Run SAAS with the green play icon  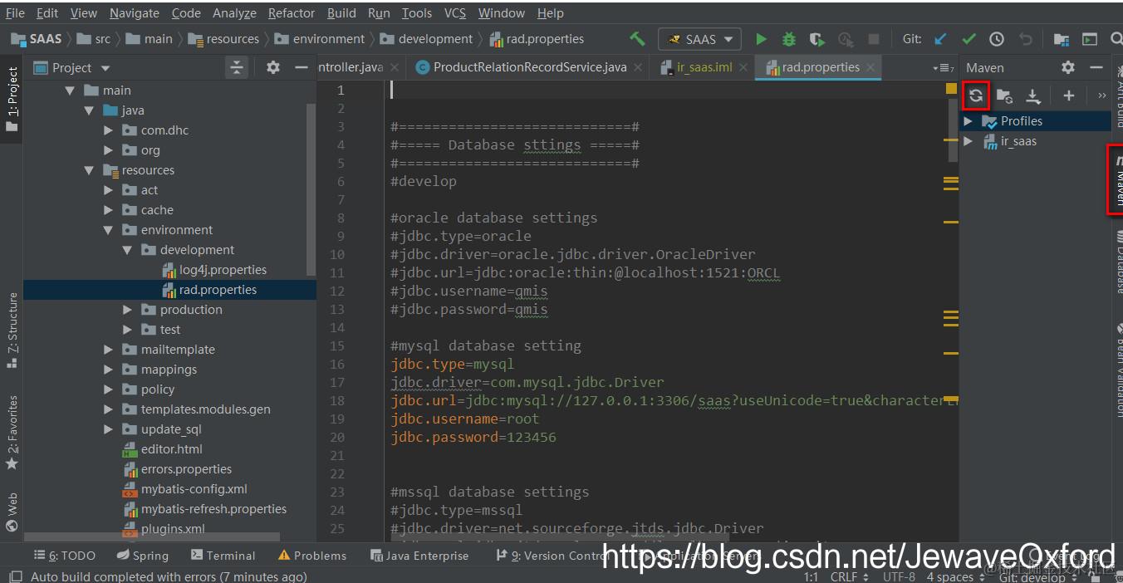click(x=761, y=39)
